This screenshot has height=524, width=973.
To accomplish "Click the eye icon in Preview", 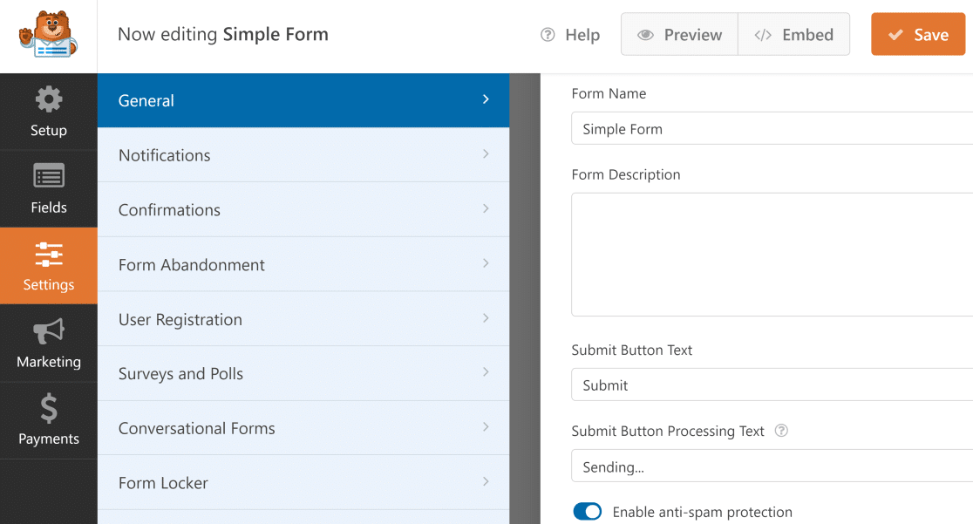I will [x=645, y=35].
